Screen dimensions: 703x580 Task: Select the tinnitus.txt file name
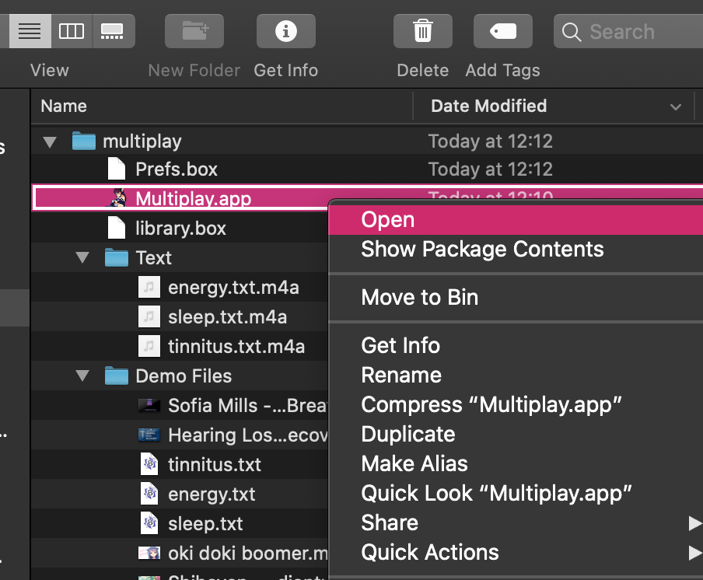pos(215,464)
